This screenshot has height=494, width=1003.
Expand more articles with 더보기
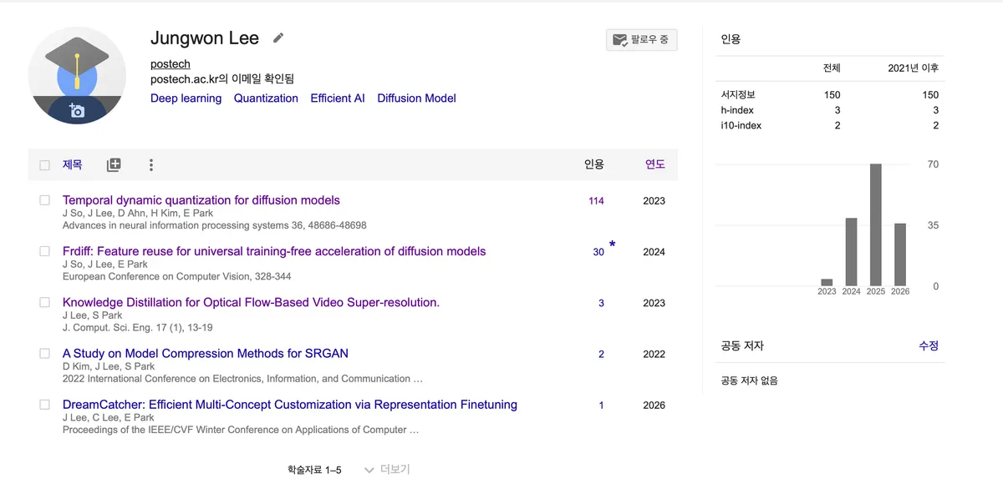tap(387, 470)
